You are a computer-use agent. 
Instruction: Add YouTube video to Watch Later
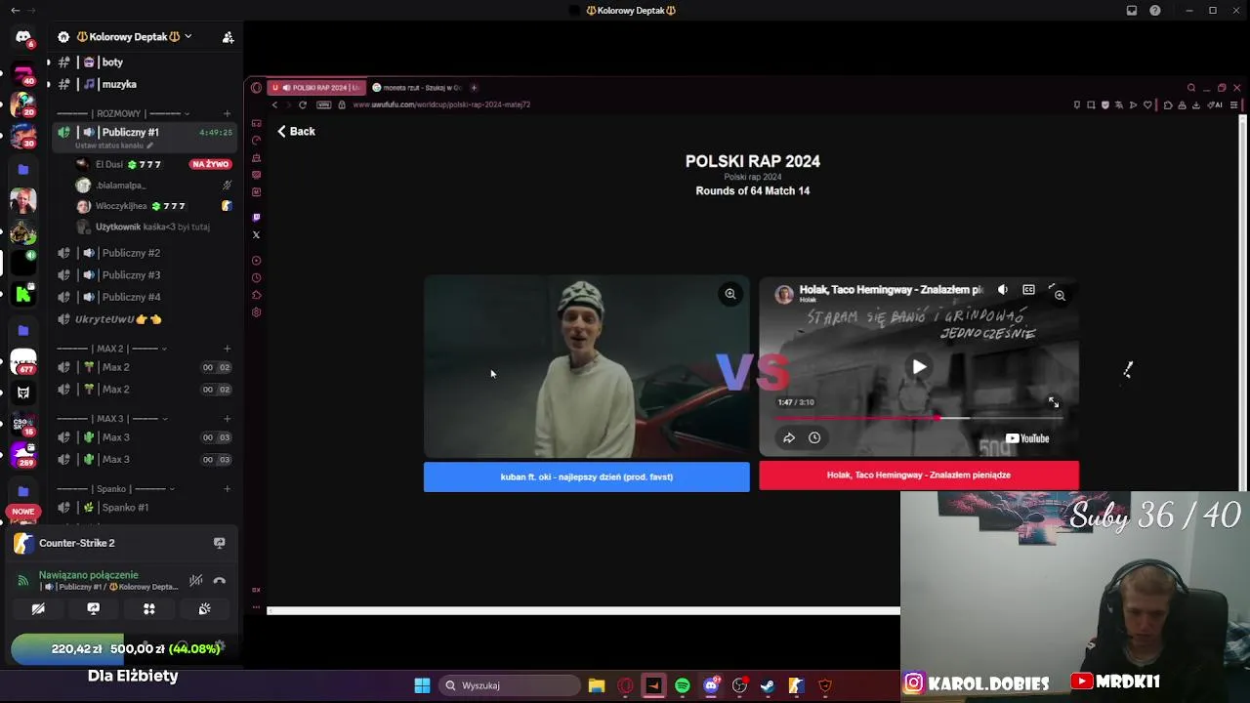pyautogui.click(x=814, y=438)
